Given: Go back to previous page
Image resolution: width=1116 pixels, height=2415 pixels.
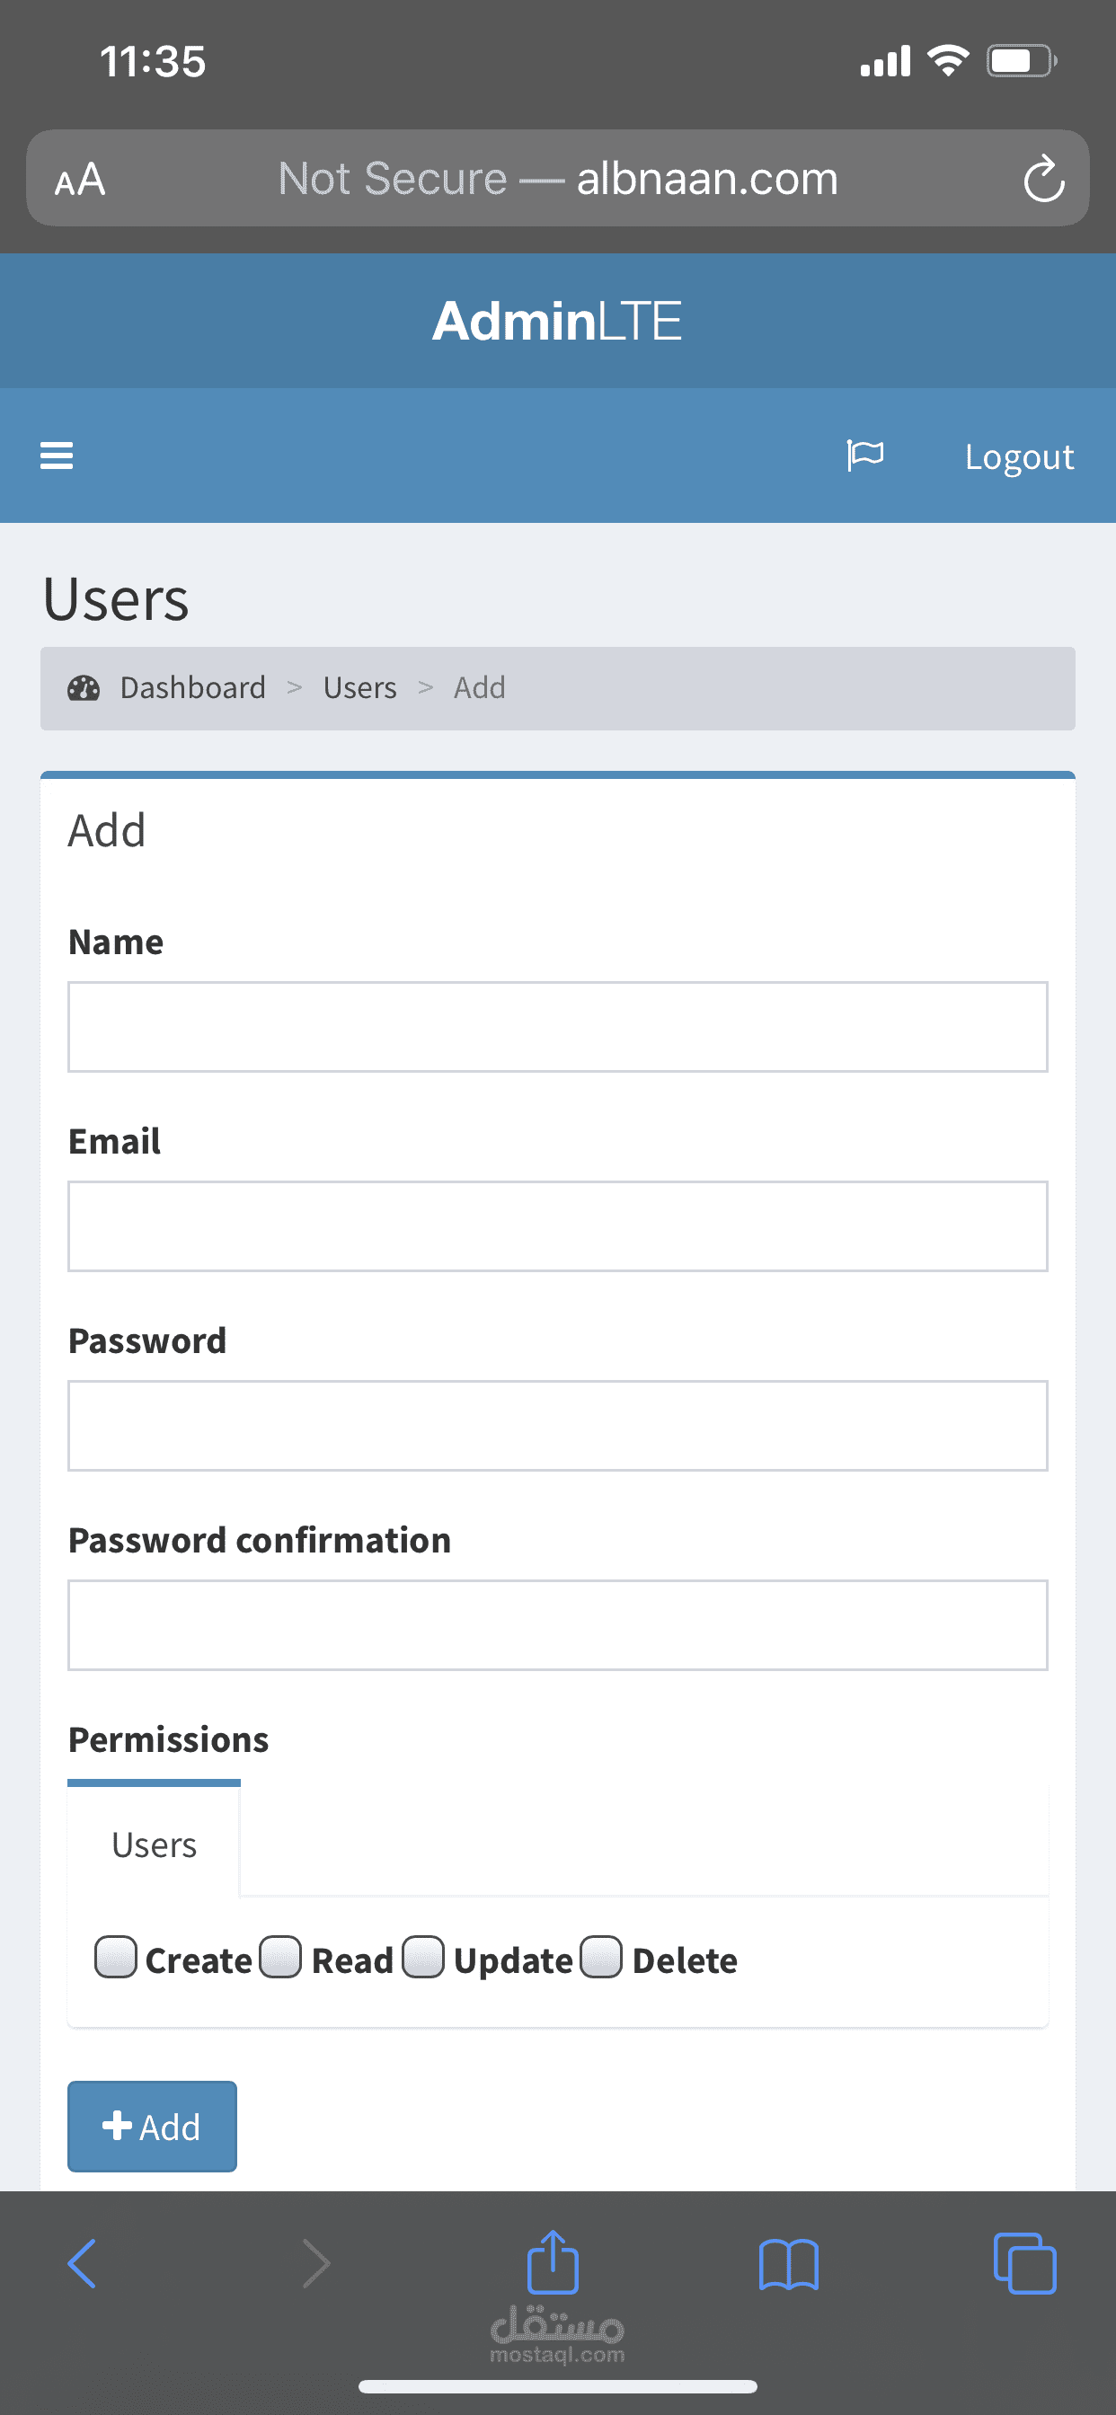Looking at the screenshot, I should (x=83, y=2263).
